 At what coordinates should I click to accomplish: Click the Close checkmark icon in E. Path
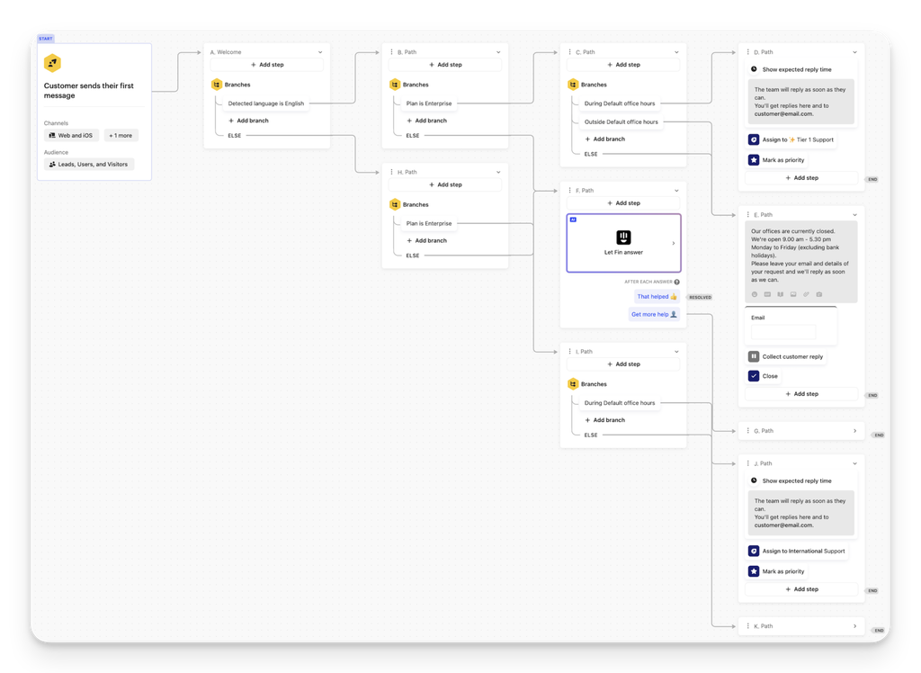pyautogui.click(x=754, y=376)
